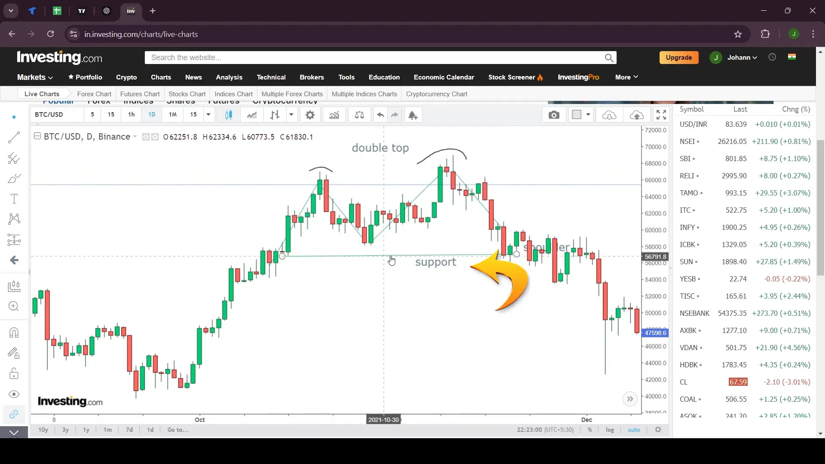Screen dimensions: 825x464
Task: Click the 1y timeframe selector
Action: pyautogui.click(x=86, y=430)
